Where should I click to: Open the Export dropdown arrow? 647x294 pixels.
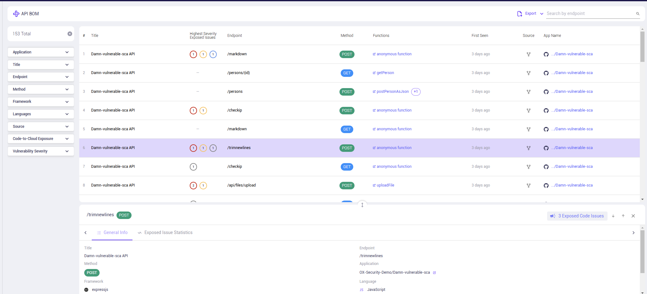point(542,14)
